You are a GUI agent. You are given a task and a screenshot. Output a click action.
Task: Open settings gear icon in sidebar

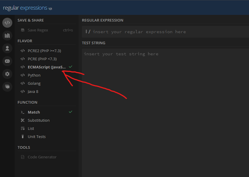pyautogui.click(x=7, y=74)
